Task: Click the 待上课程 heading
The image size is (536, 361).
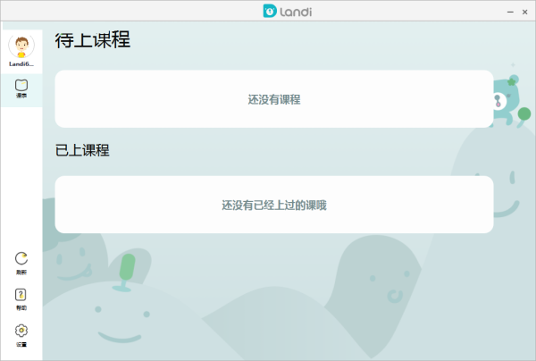Action: pos(93,40)
